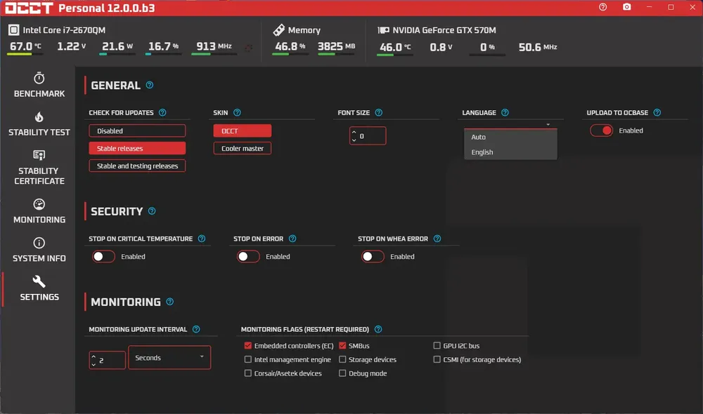Click the Memory module icon
703x414 pixels.
coord(279,30)
